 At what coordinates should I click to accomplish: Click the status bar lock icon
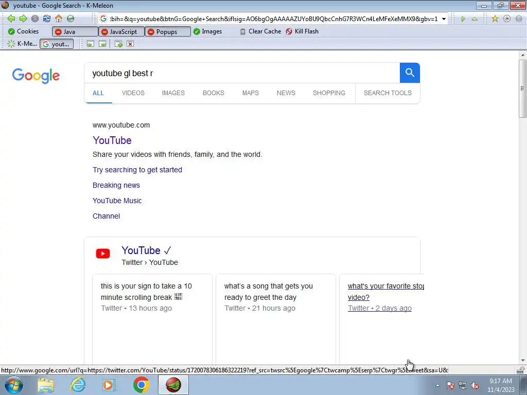coord(521,370)
